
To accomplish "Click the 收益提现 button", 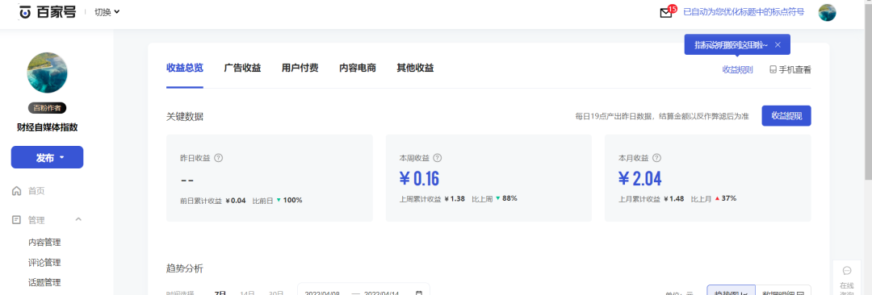I will (x=786, y=115).
